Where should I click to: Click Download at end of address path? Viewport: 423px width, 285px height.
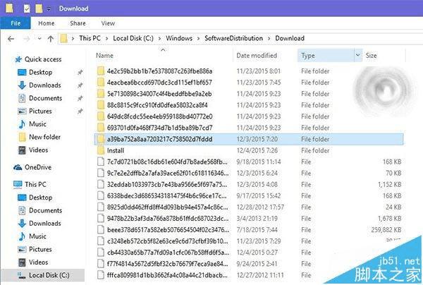coord(290,38)
